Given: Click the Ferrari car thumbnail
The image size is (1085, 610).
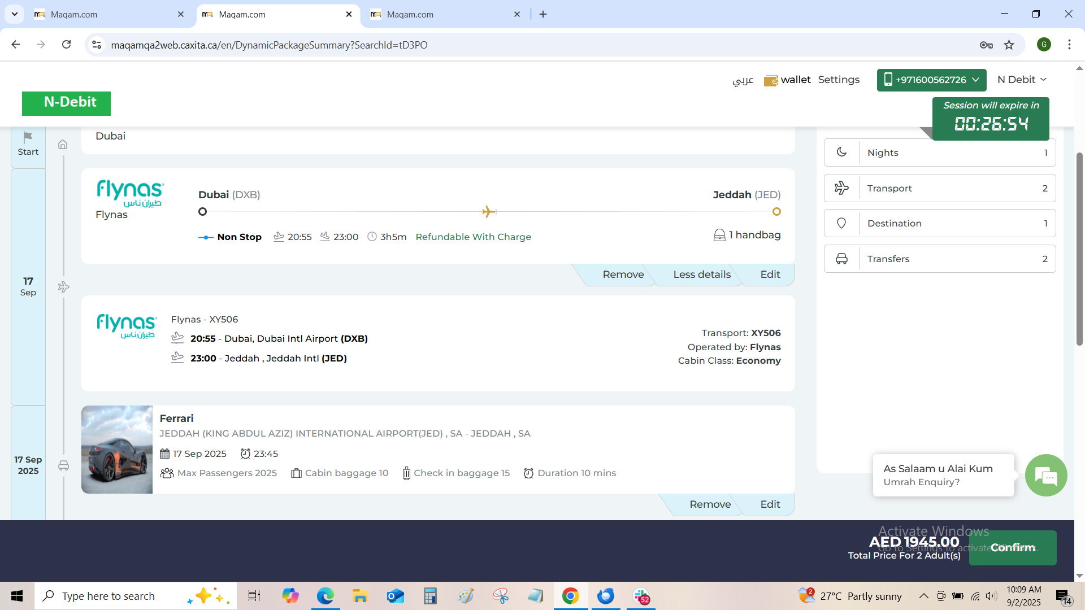Looking at the screenshot, I should point(117,450).
